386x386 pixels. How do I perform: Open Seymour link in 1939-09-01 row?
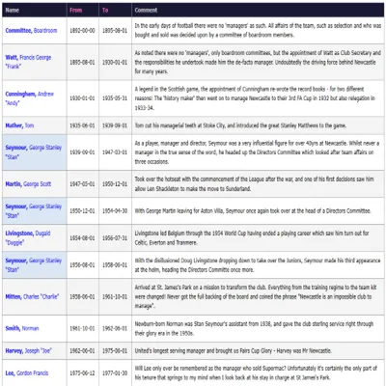pyautogui.click(x=34, y=152)
